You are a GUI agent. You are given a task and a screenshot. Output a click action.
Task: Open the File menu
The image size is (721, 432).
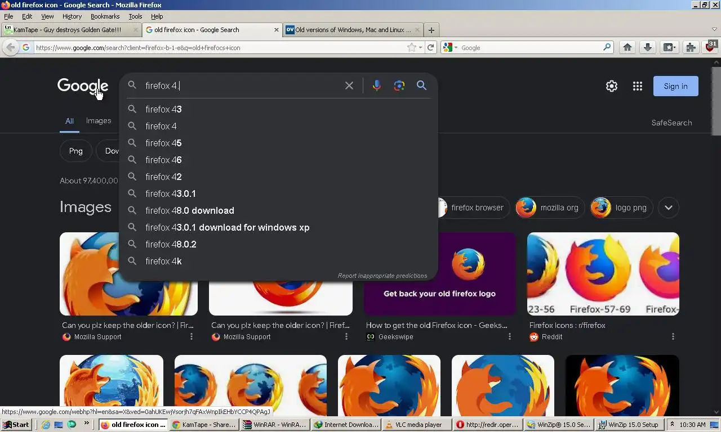pos(8,16)
